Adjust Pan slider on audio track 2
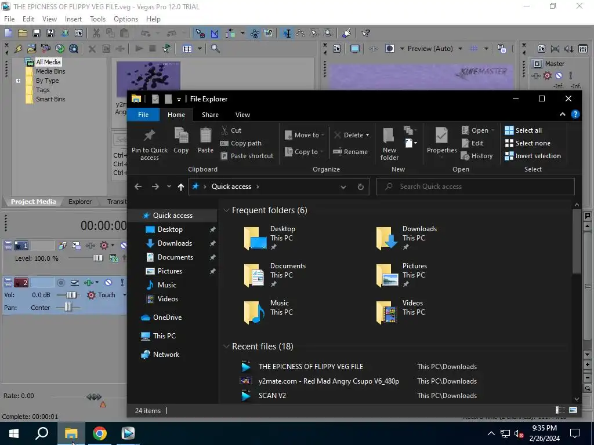 (68, 307)
